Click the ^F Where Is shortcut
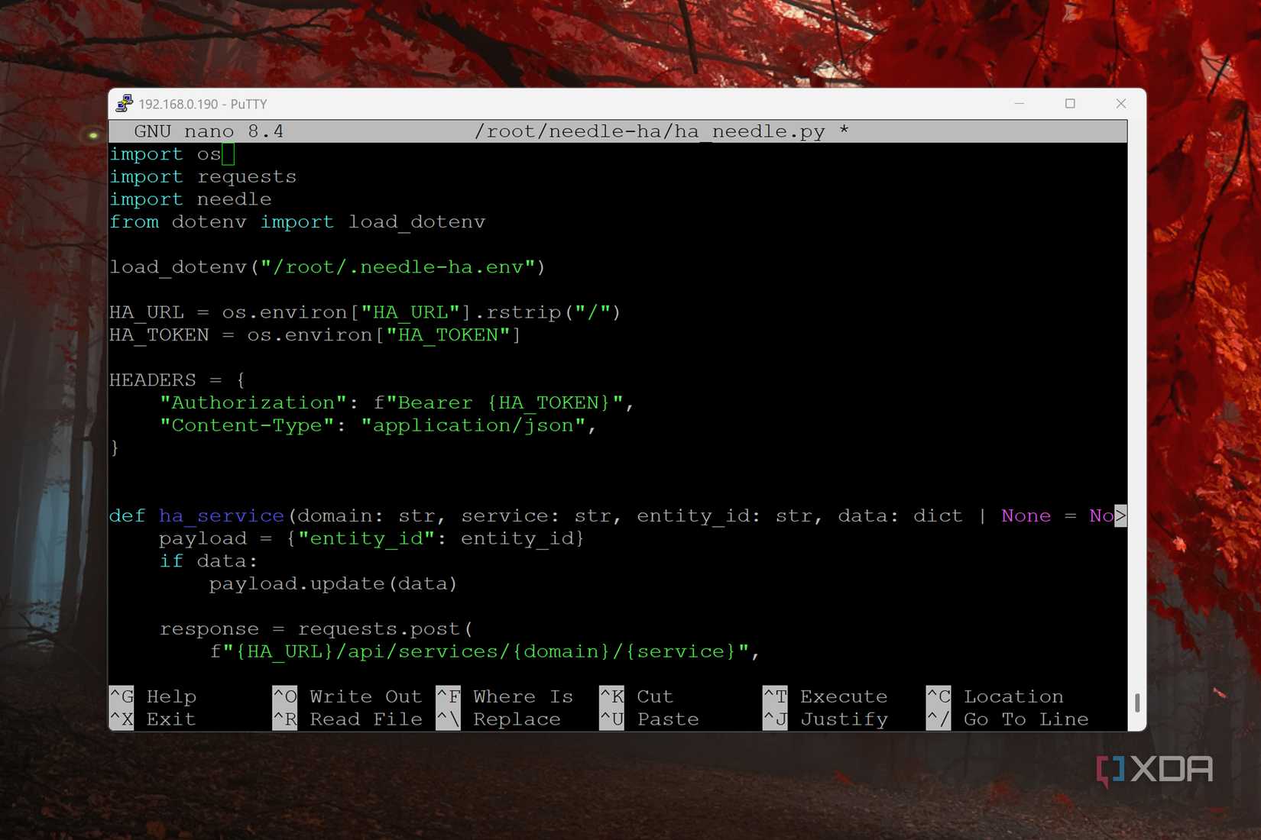The width and height of the screenshot is (1261, 840). pyautogui.click(x=505, y=696)
